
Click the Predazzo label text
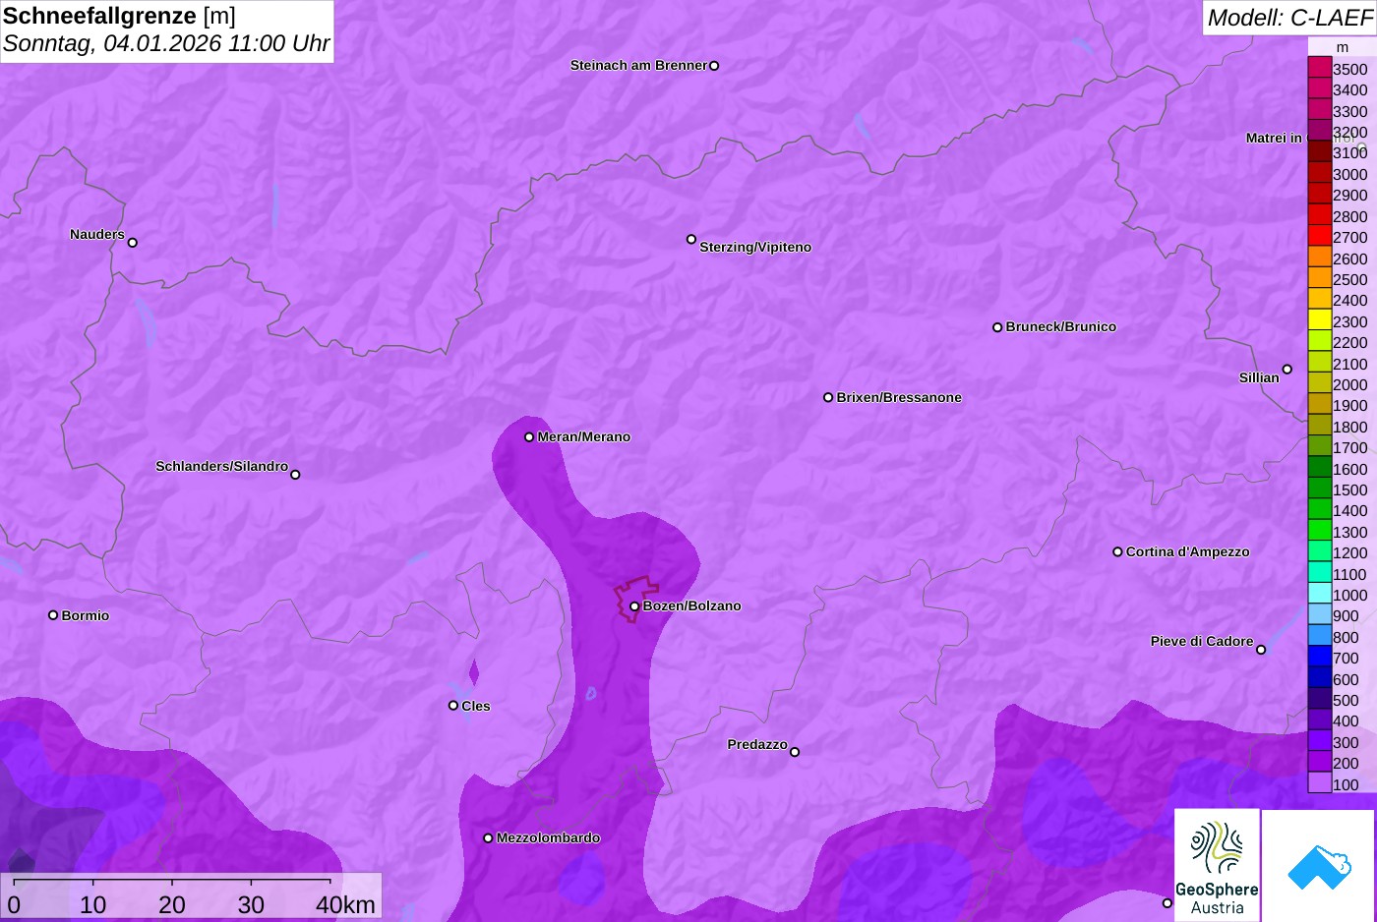(x=757, y=744)
